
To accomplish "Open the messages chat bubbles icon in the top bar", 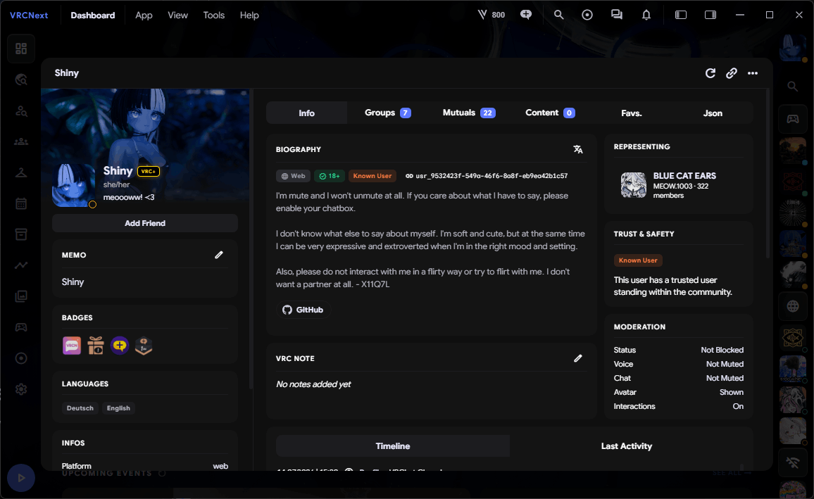I will pyautogui.click(x=617, y=15).
